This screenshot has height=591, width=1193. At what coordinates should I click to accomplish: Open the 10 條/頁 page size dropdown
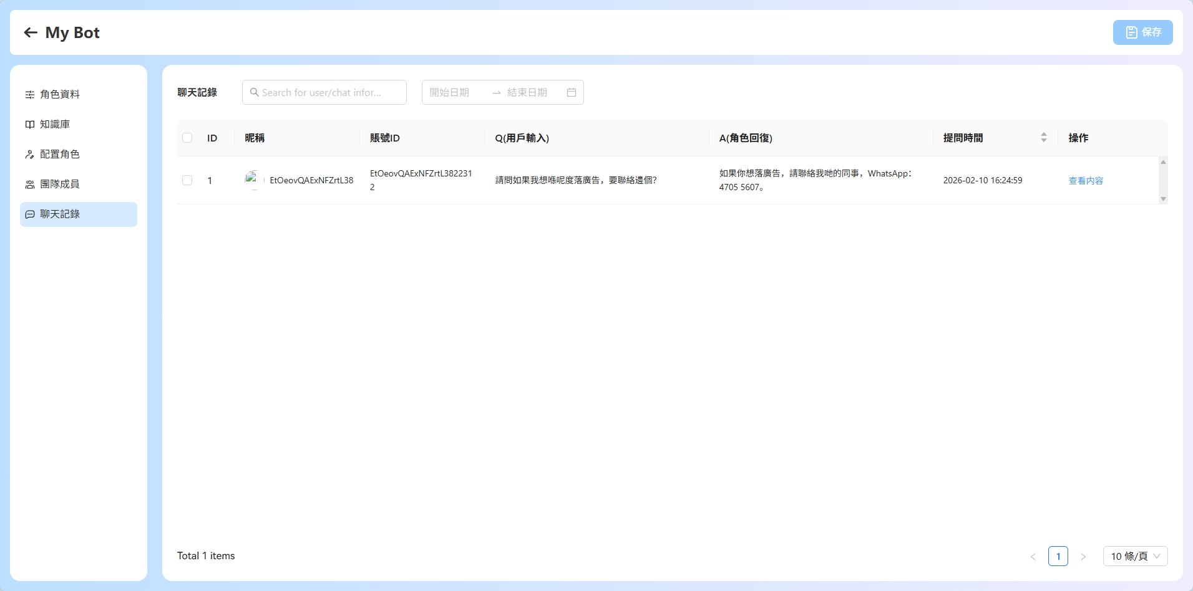1135,556
